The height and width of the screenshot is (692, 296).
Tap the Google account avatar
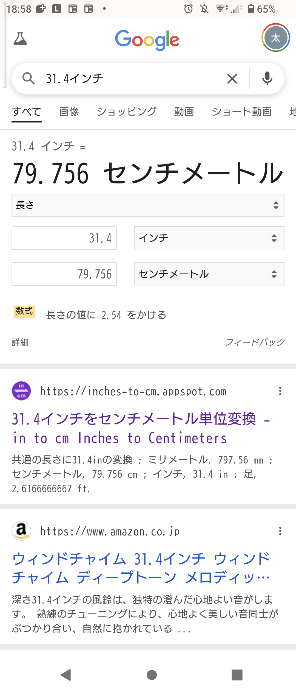(276, 38)
